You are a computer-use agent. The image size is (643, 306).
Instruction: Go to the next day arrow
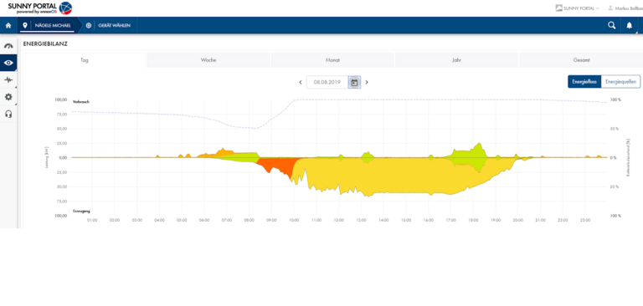point(367,82)
